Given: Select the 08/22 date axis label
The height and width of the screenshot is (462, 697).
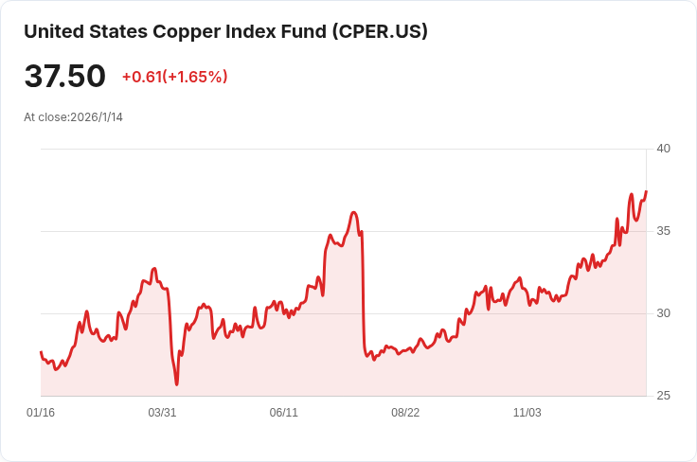Looking at the screenshot, I should 405,412.
